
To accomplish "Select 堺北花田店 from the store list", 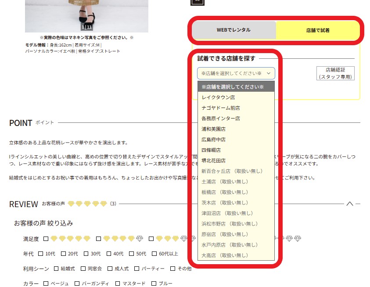I will coord(213,161).
